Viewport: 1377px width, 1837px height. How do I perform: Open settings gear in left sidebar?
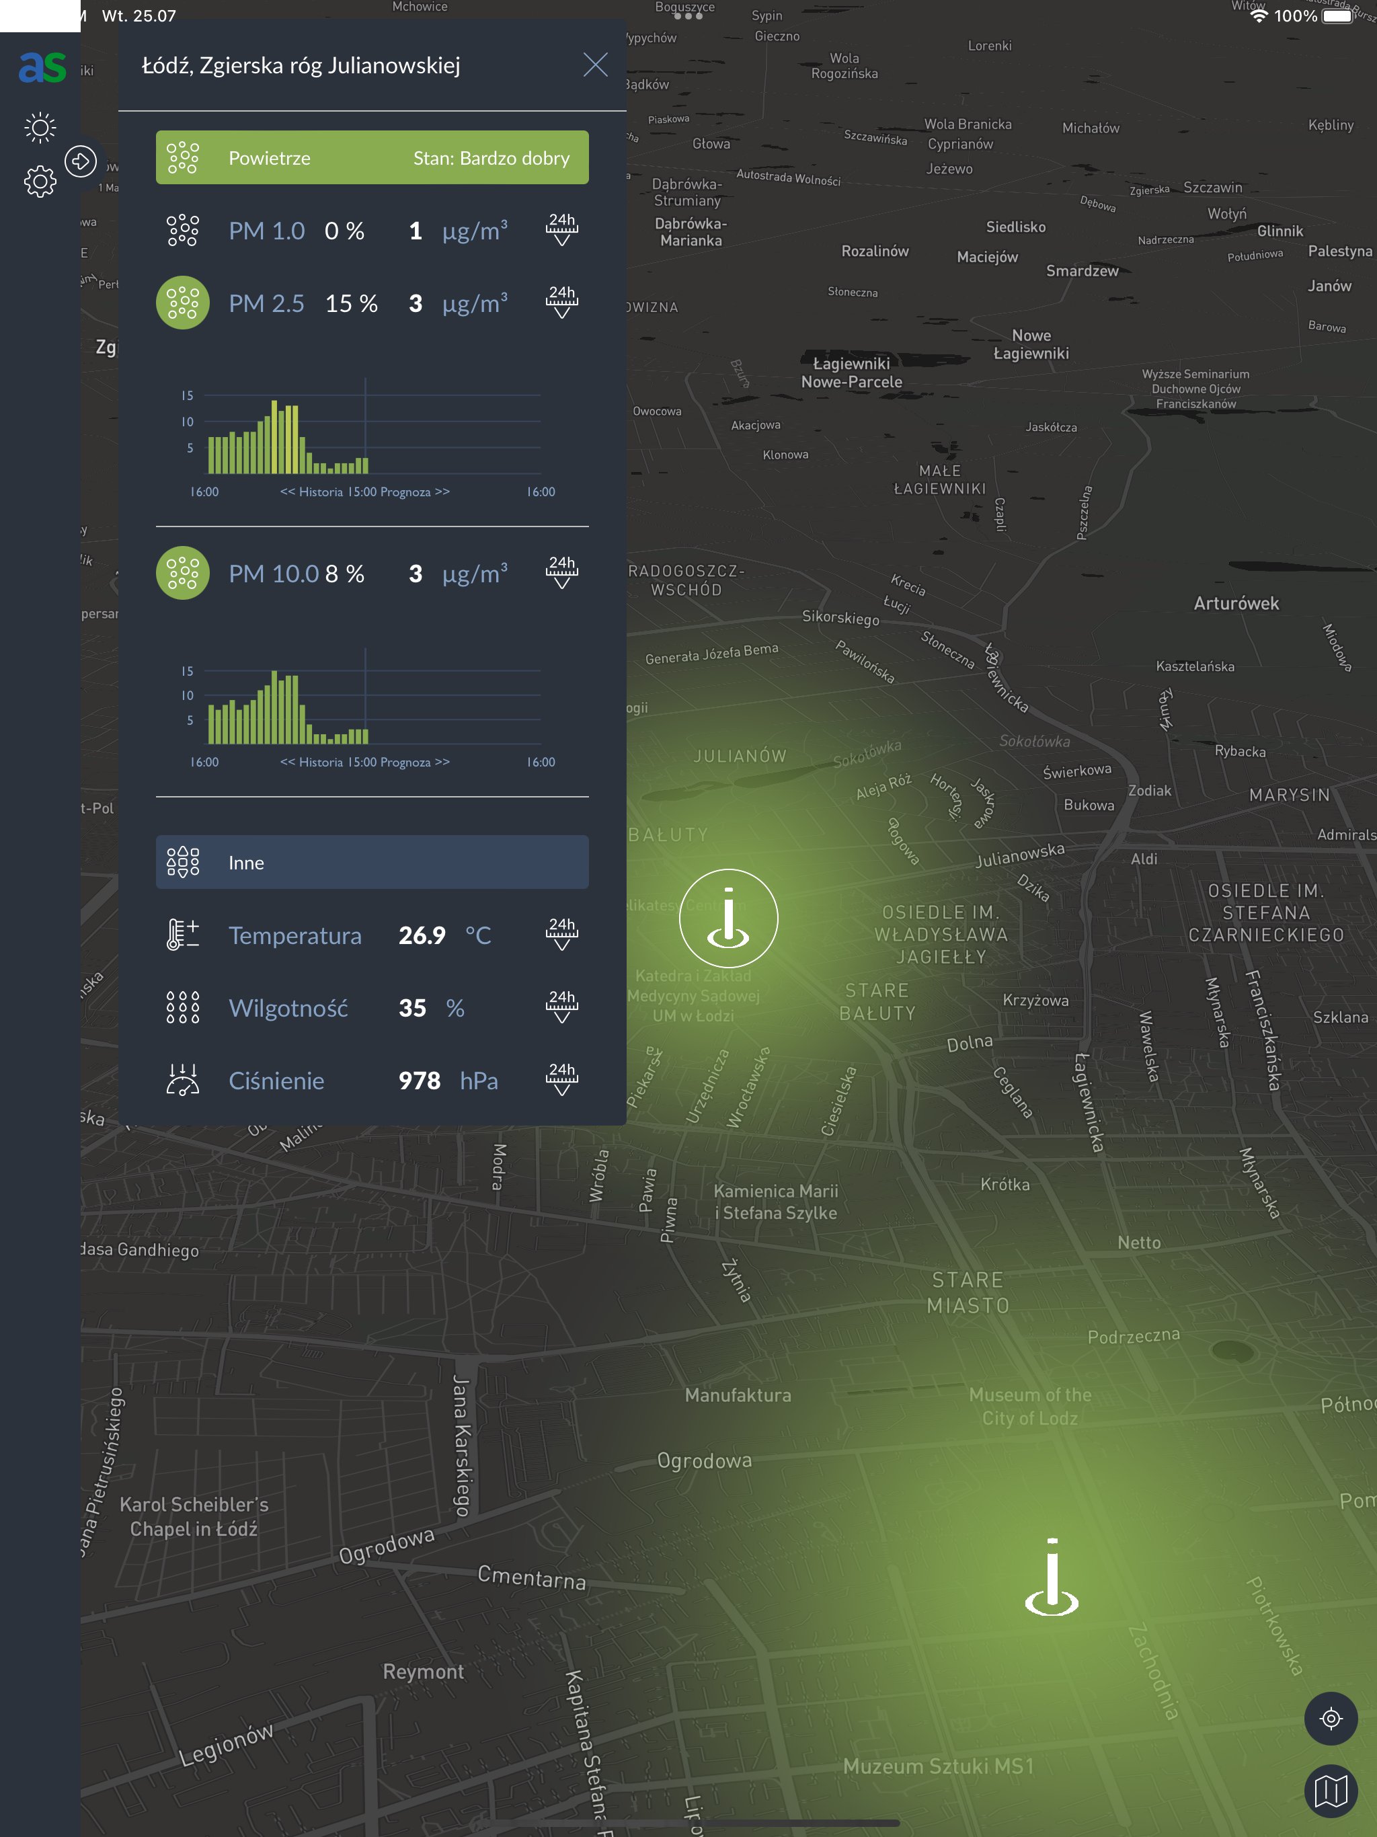pos(40,180)
